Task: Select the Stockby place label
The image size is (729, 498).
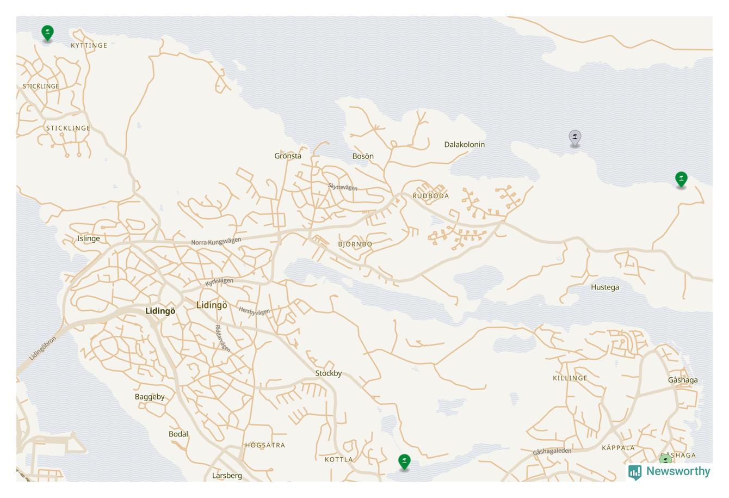Action: click(329, 373)
